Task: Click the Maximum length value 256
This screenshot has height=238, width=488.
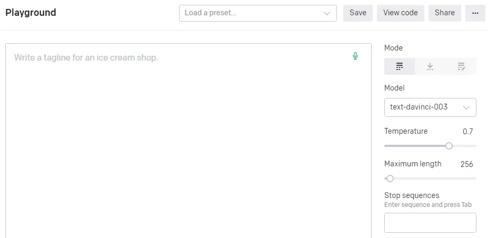Action: tap(467, 164)
